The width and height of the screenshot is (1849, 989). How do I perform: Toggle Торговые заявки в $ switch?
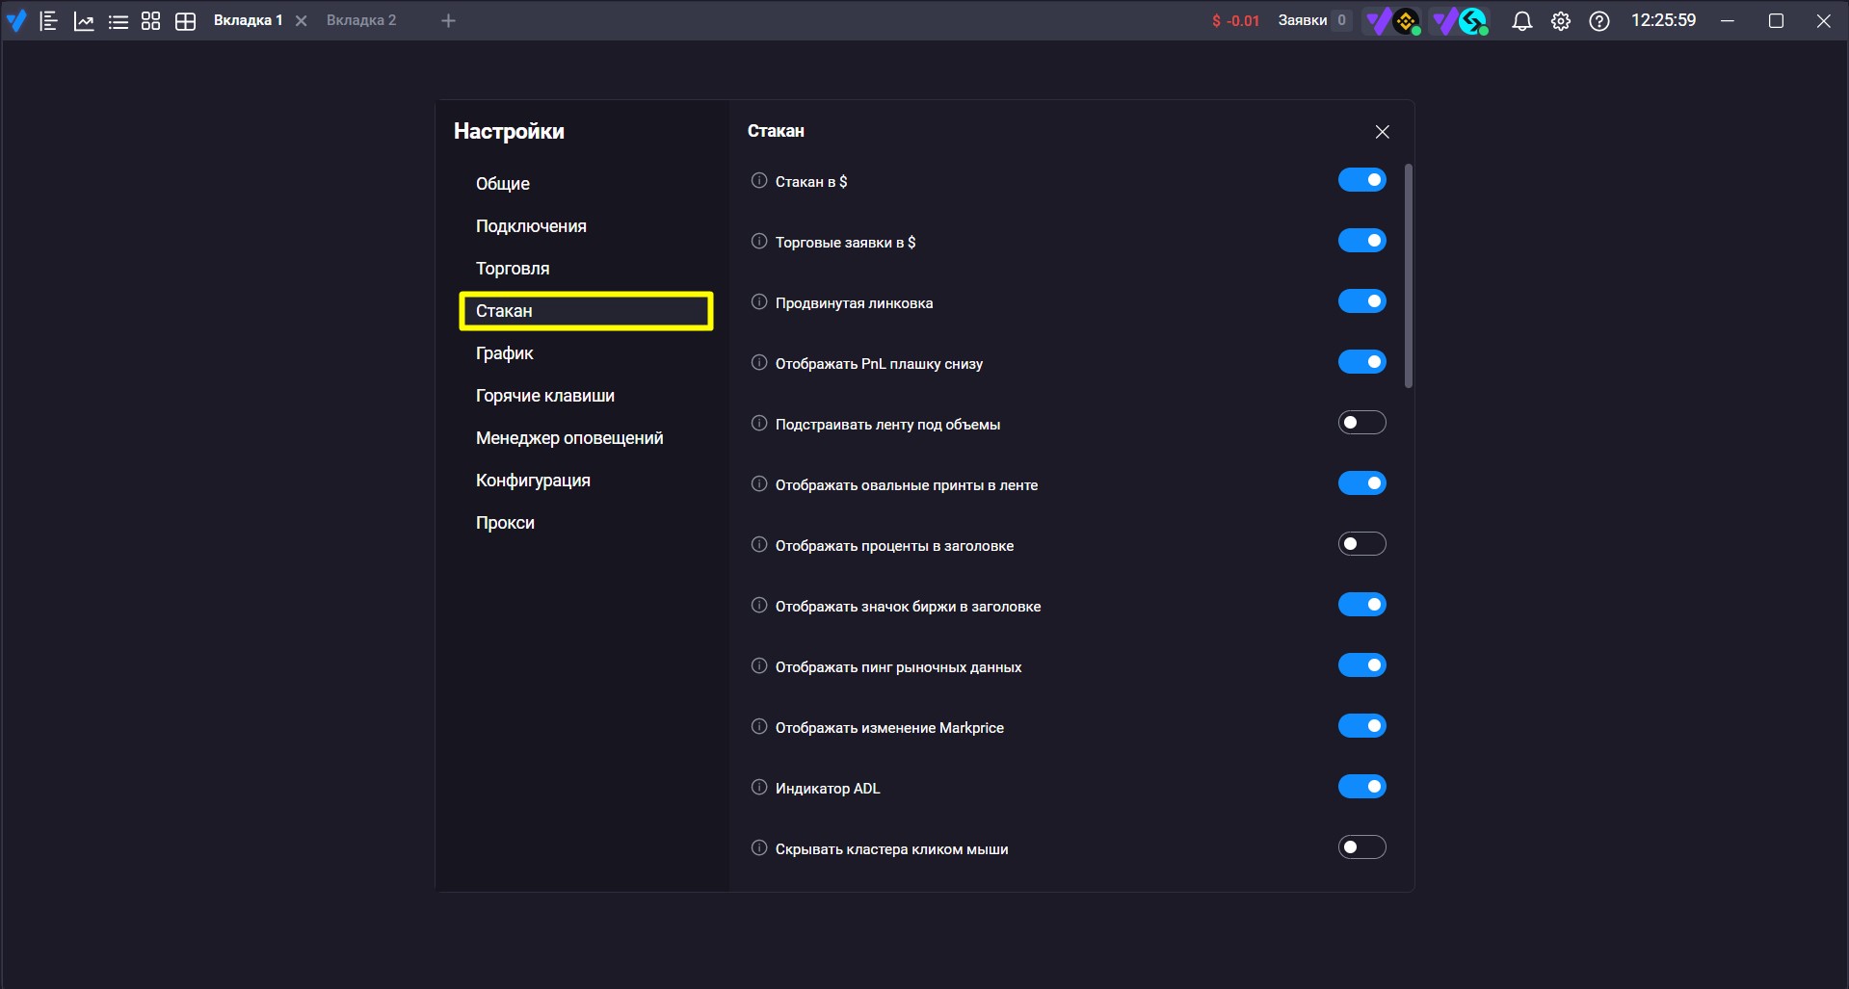(x=1362, y=241)
